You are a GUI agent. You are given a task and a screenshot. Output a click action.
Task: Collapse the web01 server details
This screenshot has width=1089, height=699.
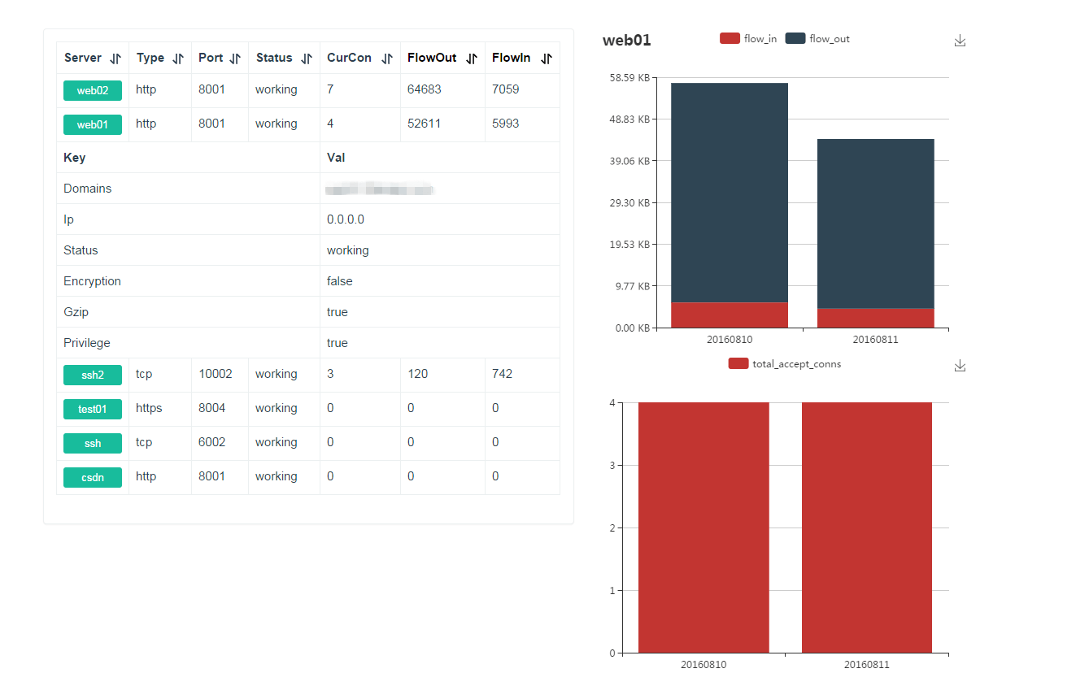pos(93,124)
